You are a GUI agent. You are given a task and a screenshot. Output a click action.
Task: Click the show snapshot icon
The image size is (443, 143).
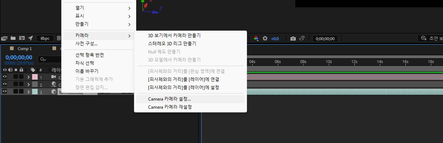point(302,38)
